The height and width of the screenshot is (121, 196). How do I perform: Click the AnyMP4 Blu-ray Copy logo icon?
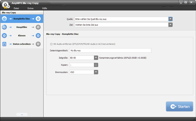[6, 5]
